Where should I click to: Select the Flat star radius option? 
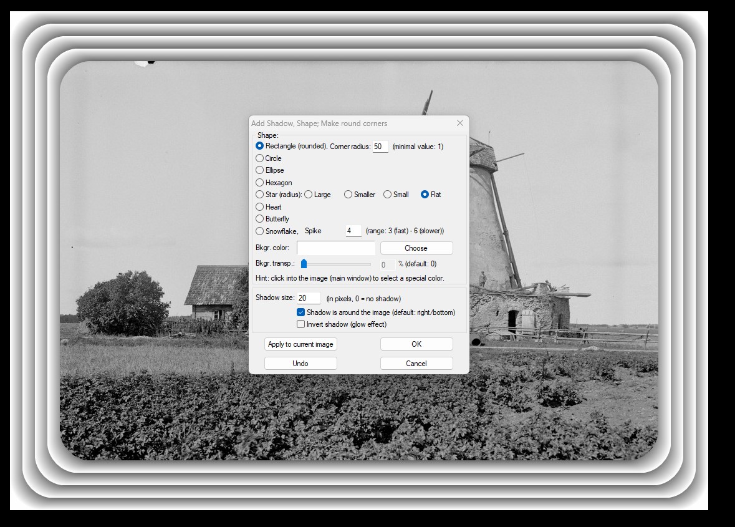pos(425,195)
